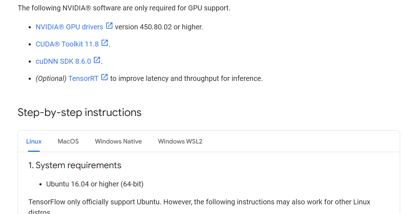
Task: Open the TensorRT link
Action: click(x=83, y=78)
